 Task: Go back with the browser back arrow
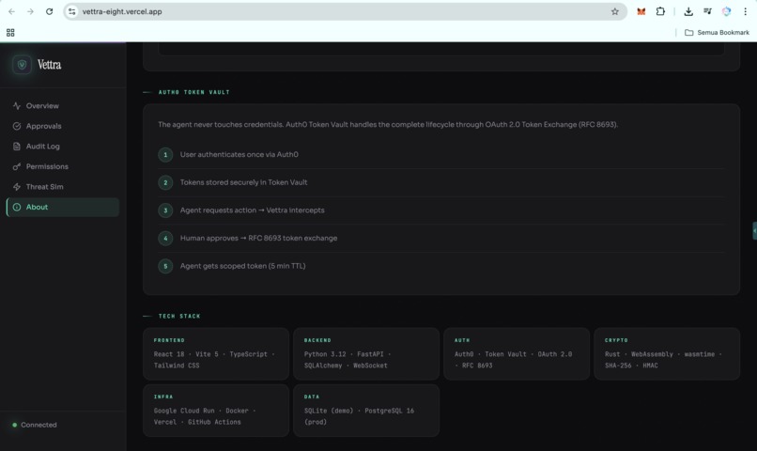coord(11,11)
